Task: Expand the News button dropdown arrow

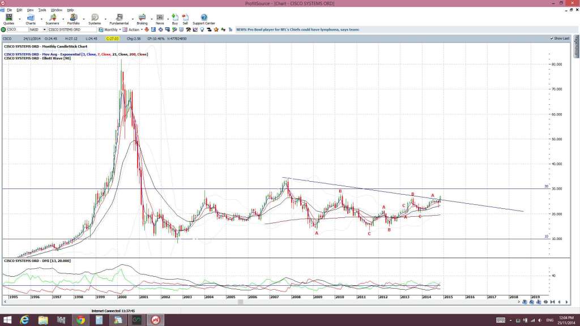Action: tap(168, 19)
